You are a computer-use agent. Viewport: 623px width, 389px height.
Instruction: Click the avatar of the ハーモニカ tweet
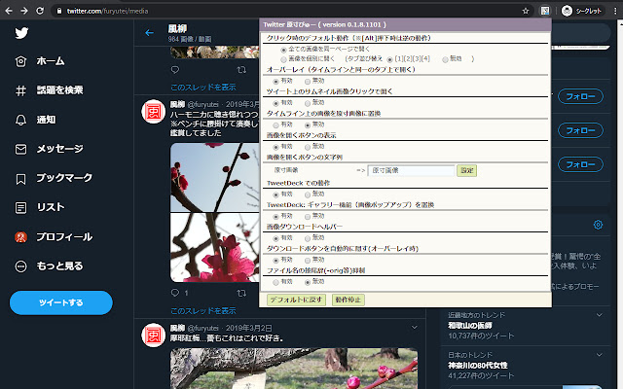[x=154, y=112]
